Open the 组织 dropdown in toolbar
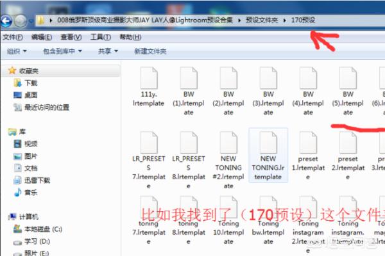Screen dimensions: 385x256 [x=17, y=51]
